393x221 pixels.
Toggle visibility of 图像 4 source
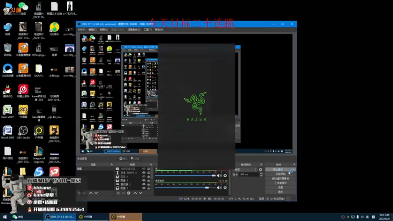(144, 176)
